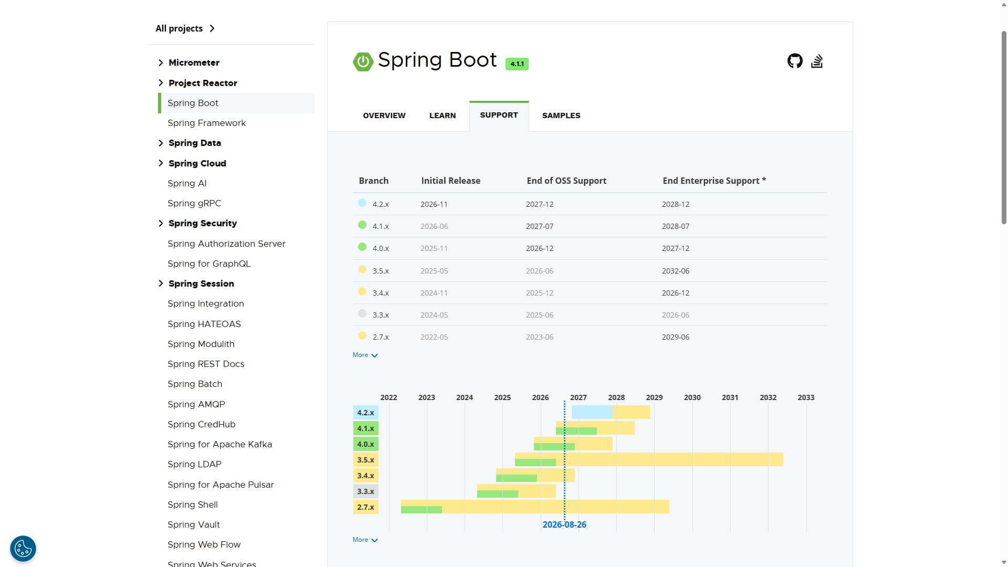This screenshot has width=1008, height=567.
Task: Click the All projects arrow icon
Action: 212,28
